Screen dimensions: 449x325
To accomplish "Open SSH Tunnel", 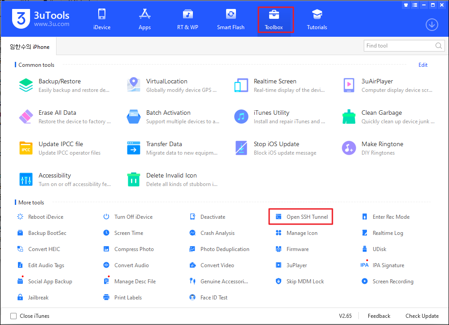I will pyautogui.click(x=301, y=217).
